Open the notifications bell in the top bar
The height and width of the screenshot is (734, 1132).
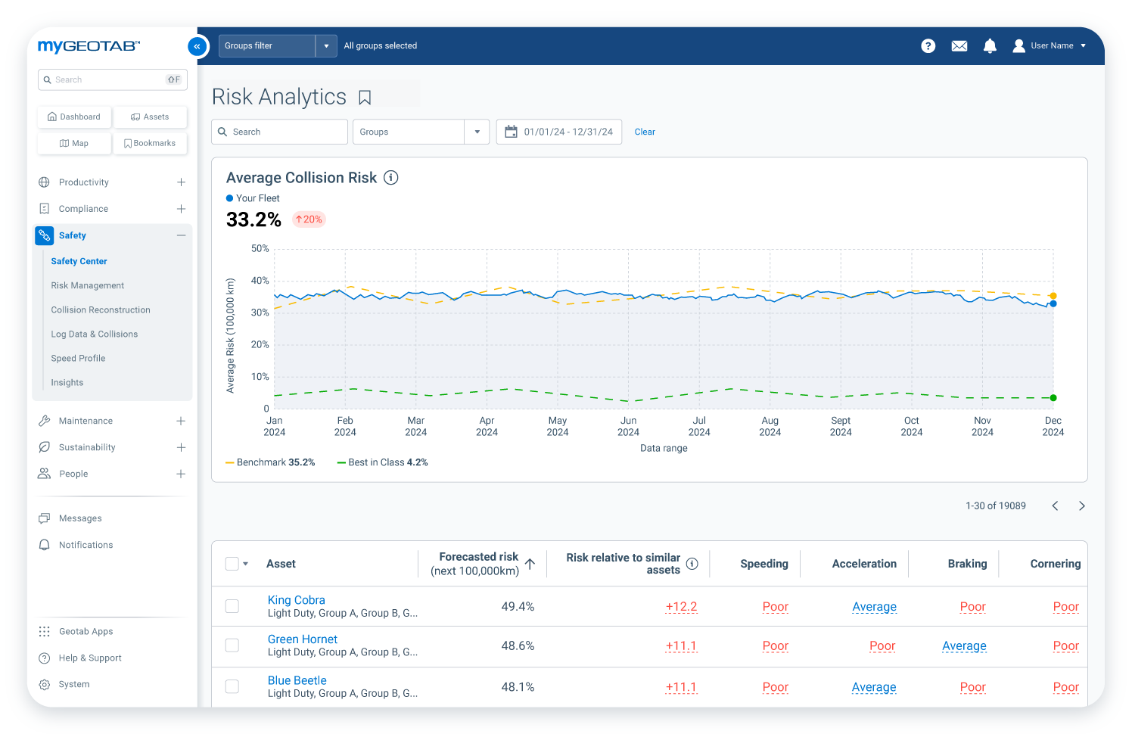(990, 45)
